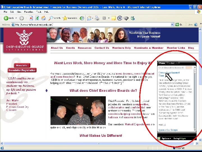Open the Edit menu
This screenshot has height=152, width=202.
click(12, 12)
